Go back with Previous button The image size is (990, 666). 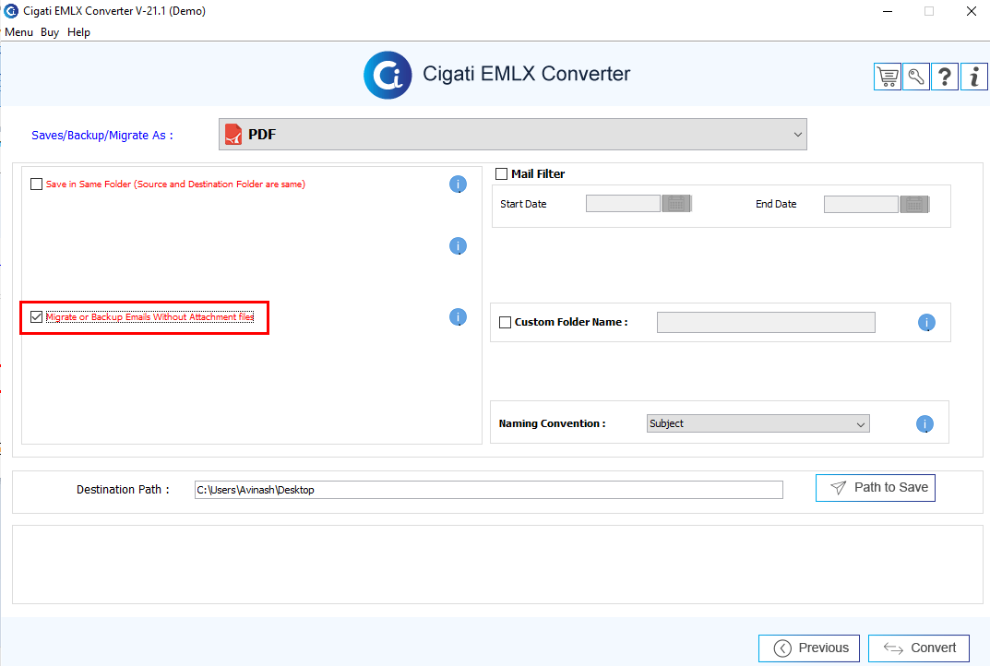click(809, 648)
